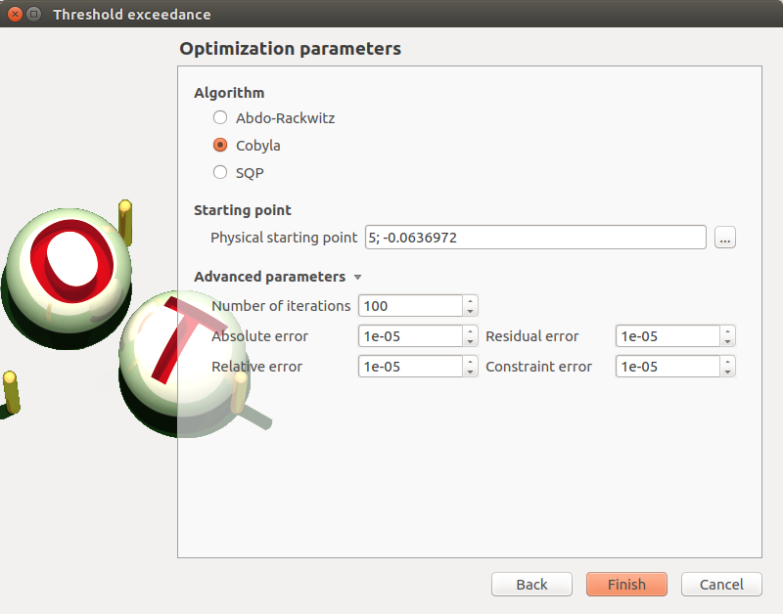Select the Cobyla algorithm radio button
The height and width of the screenshot is (614, 783).
pyautogui.click(x=220, y=146)
